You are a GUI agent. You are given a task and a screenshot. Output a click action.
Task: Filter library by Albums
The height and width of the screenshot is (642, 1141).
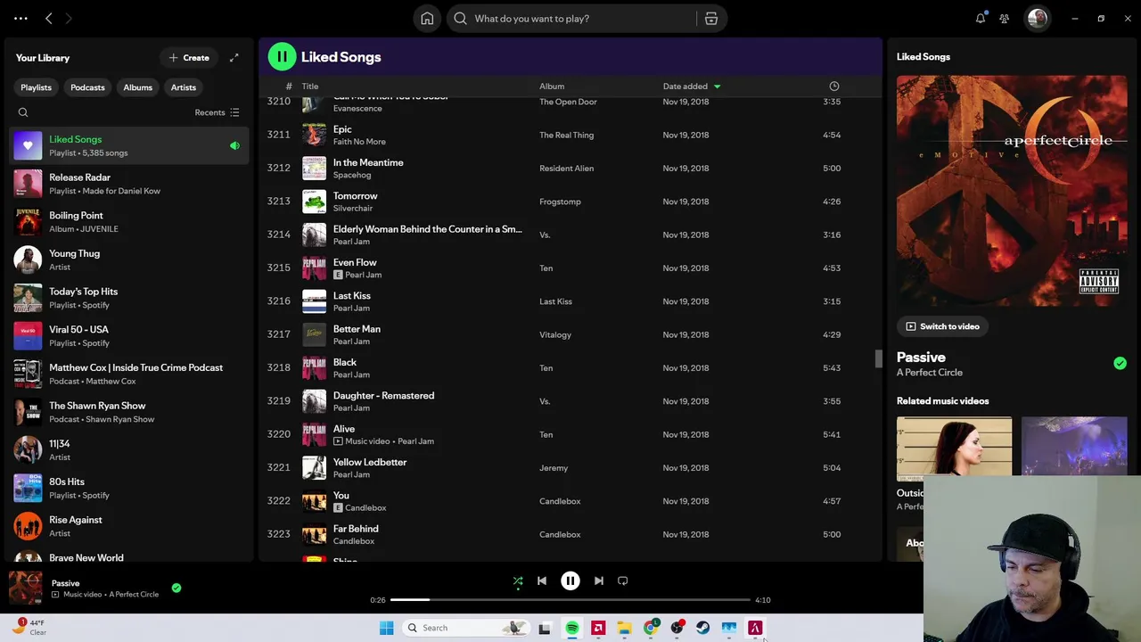coord(137,87)
